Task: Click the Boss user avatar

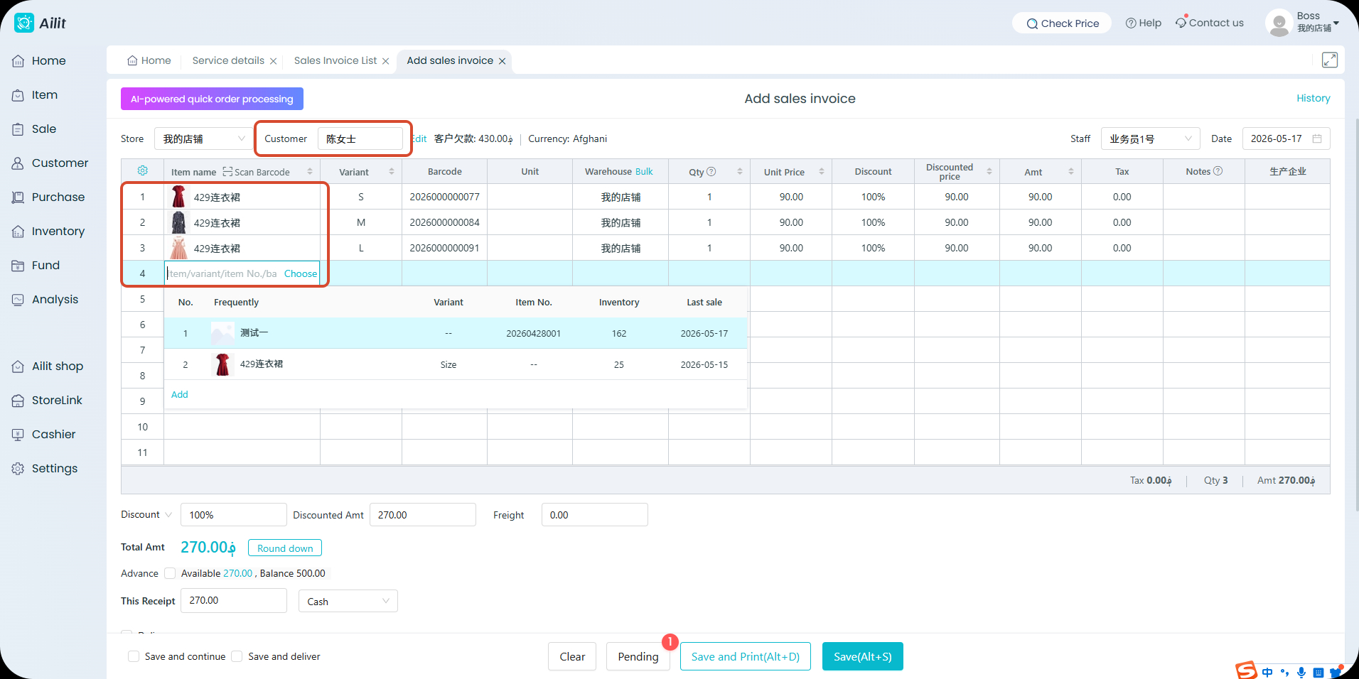Action: pyautogui.click(x=1279, y=23)
